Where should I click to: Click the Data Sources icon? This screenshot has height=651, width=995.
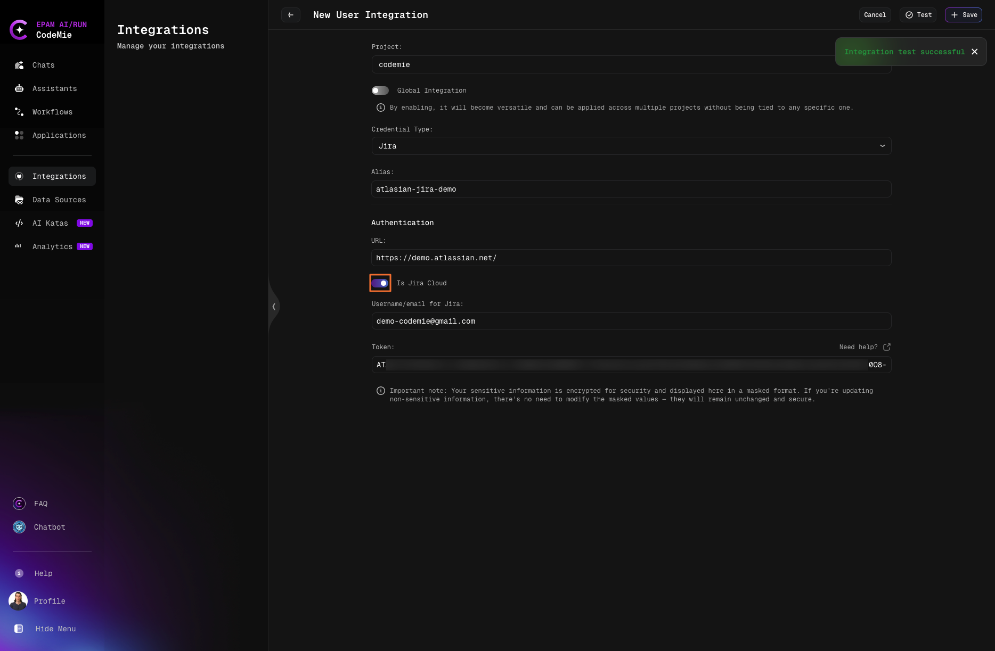(19, 200)
